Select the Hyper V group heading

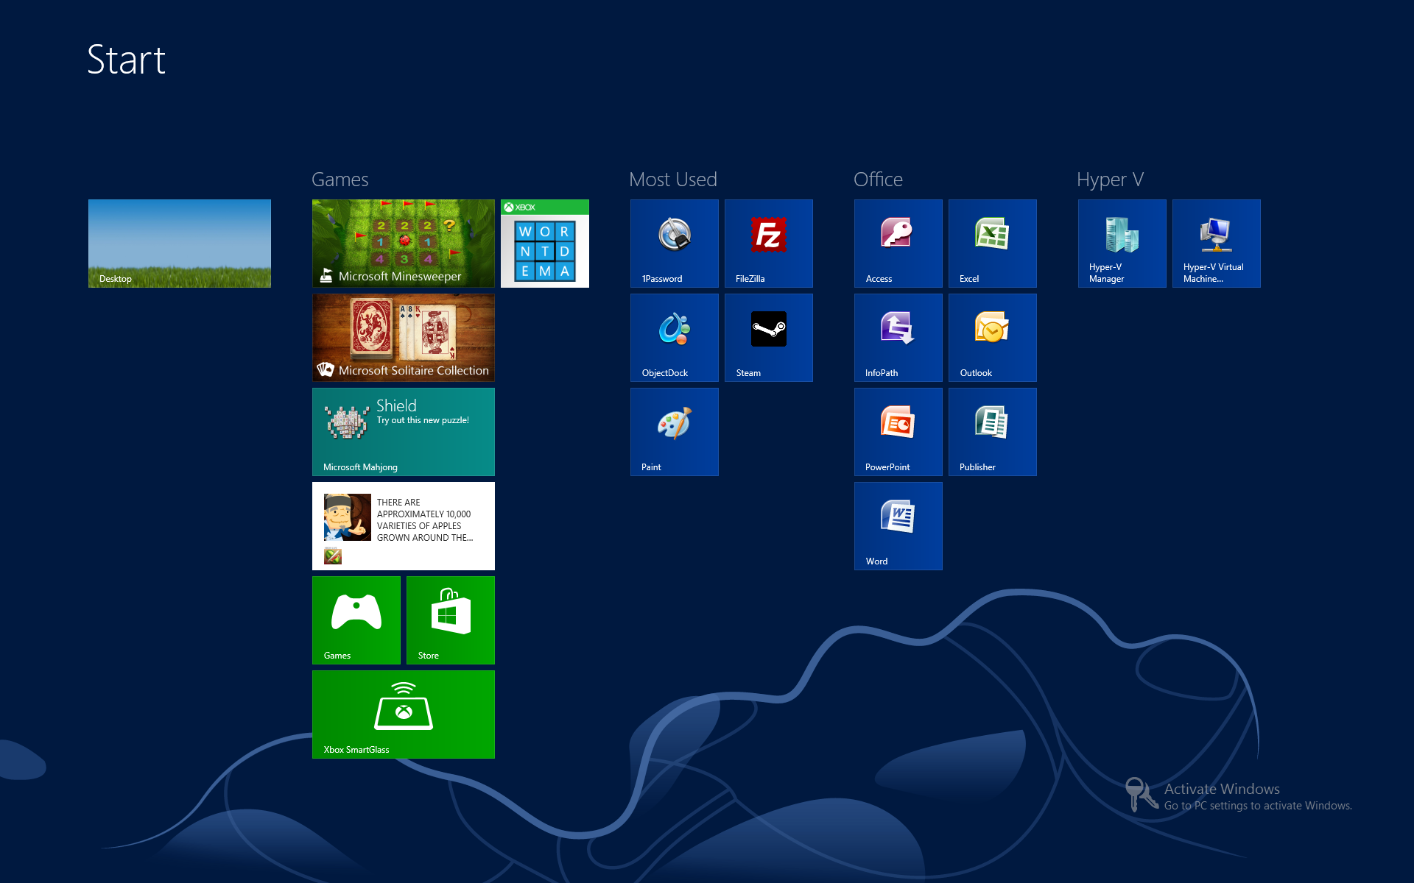1110,180
